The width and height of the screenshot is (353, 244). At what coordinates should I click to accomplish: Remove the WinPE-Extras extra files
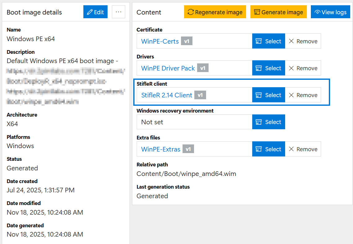coord(303,149)
